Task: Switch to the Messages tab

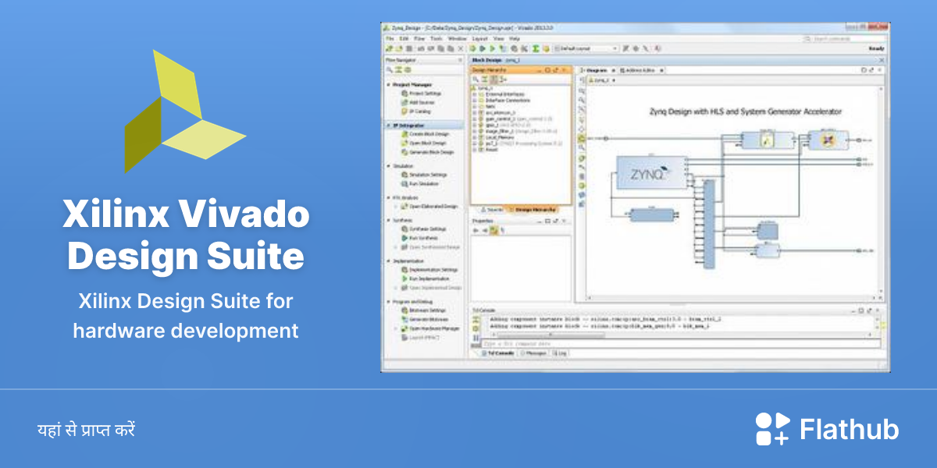Action: coord(534,353)
